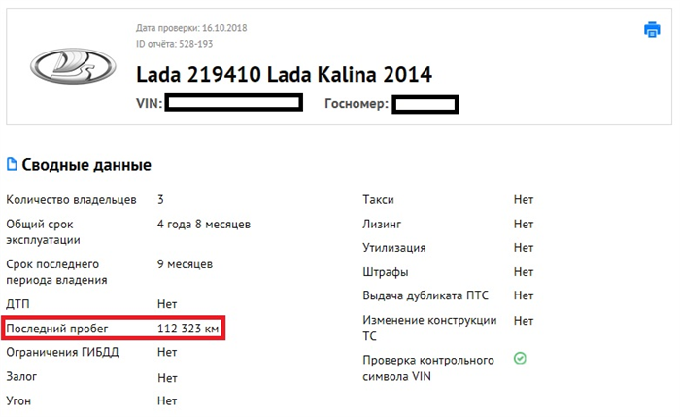This screenshot has width=680, height=417.
Task: Click the ID отчёта: 528-193 text
Action: [x=174, y=44]
